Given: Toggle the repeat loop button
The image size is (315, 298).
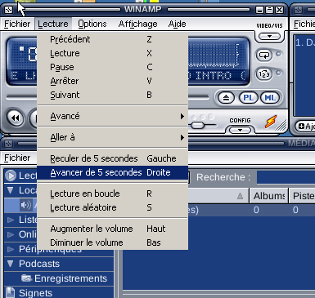Looking at the screenshot, I should pyautogui.click(x=264, y=56).
